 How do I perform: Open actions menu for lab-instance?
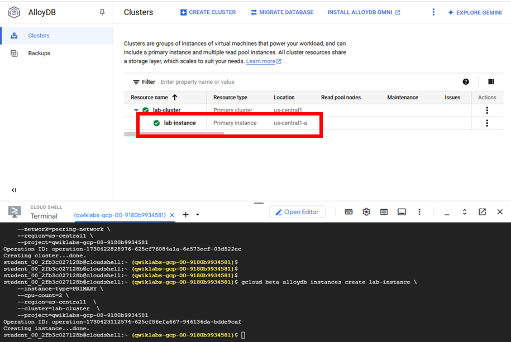pyautogui.click(x=487, y=123)
